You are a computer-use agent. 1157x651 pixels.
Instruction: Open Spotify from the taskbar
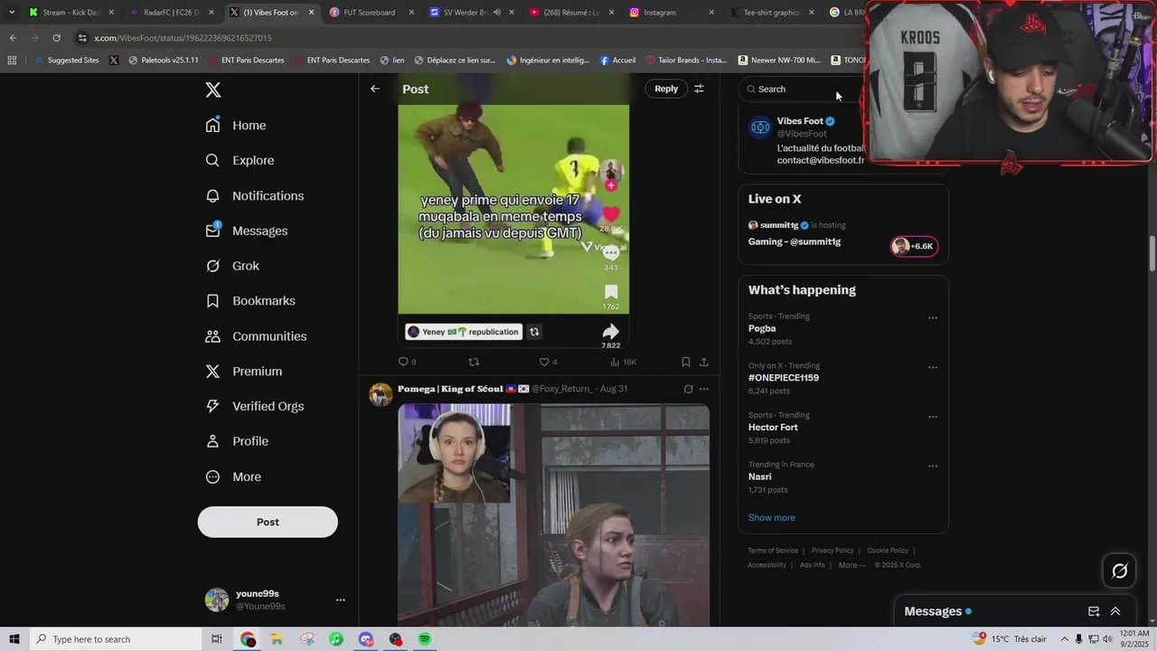(424, 639)
